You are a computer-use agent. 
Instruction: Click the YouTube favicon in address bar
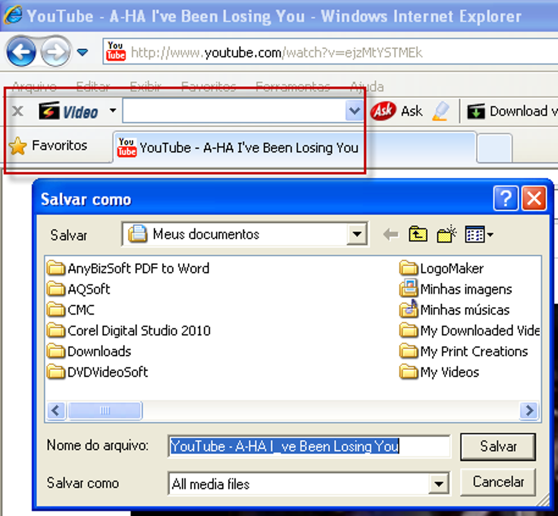(x=115, y=51)
